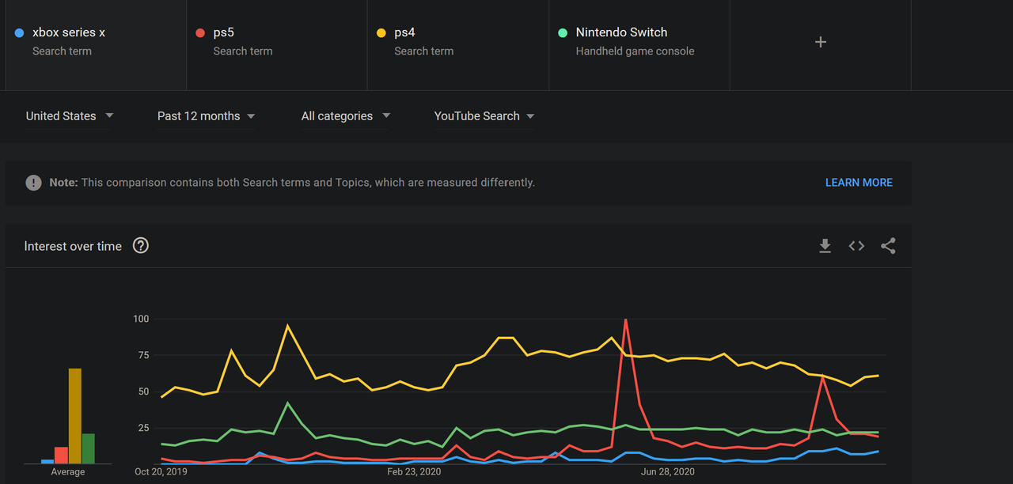This screenshot has width=1013, height=484.
Task: Add a new comparison term with plus
Action: pyautogui.click(x=821, y=42)
